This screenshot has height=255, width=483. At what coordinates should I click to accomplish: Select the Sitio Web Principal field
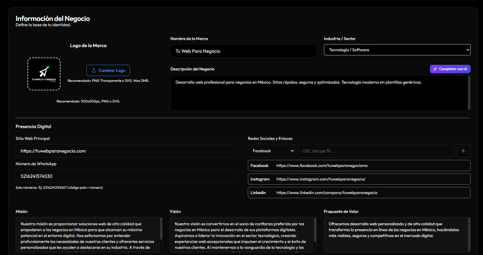[x=127, y=151]
